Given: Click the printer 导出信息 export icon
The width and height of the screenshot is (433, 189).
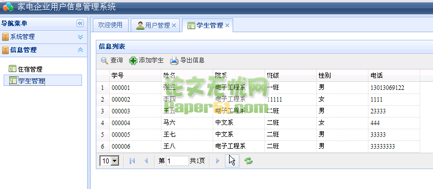Looking at the screenshot, I should pyautogui.click(x=174, y=60).
